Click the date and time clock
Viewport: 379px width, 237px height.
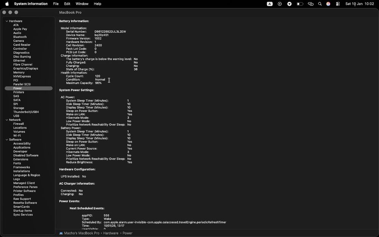click(x=359, y=4)
